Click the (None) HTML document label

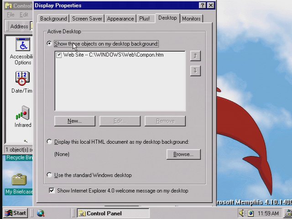(62, 154)
